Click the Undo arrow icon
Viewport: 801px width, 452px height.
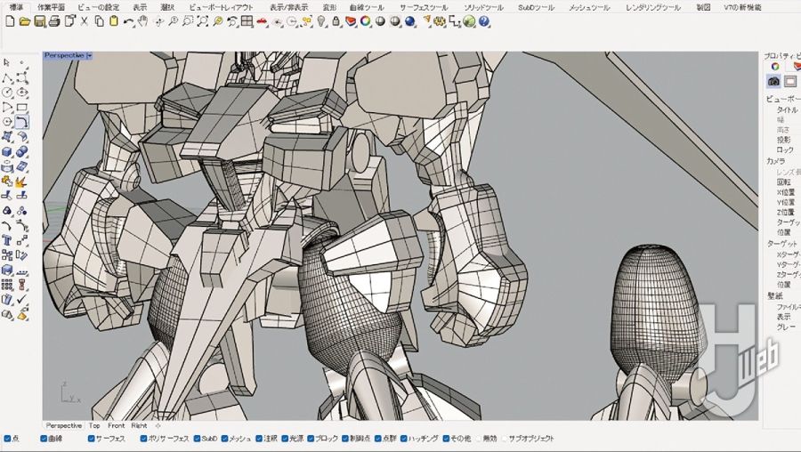coord(129,20)
